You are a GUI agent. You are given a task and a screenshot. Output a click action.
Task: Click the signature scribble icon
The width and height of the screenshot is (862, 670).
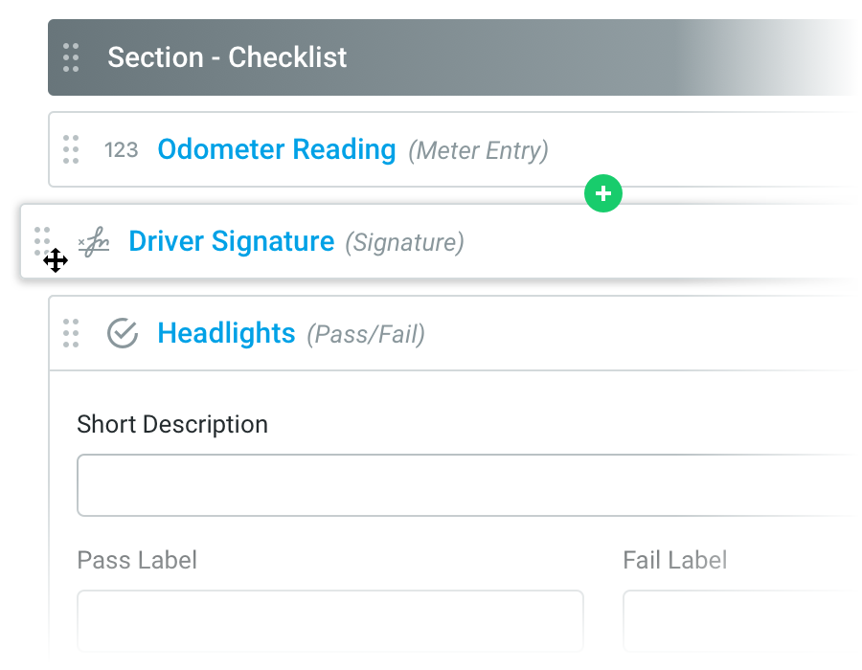click(94, 242)
